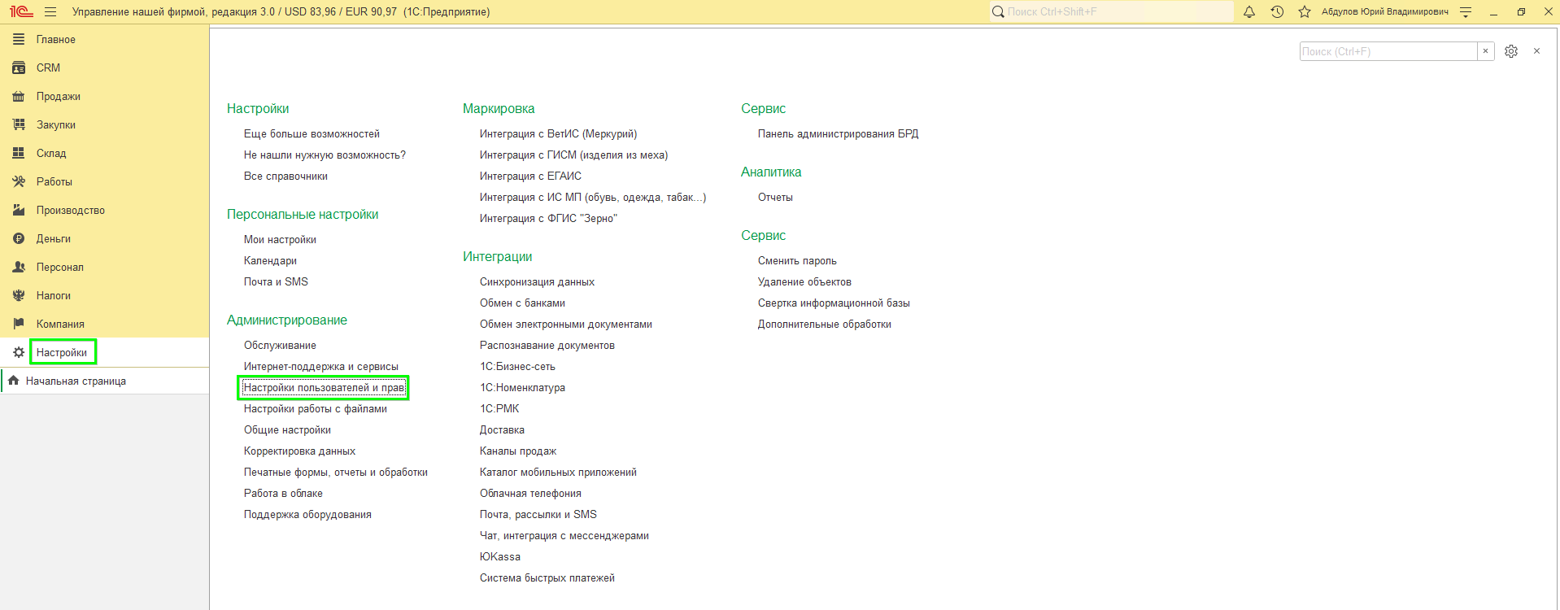Open Обмен электронными документами

pyautogui.click(x=566, y=324)
